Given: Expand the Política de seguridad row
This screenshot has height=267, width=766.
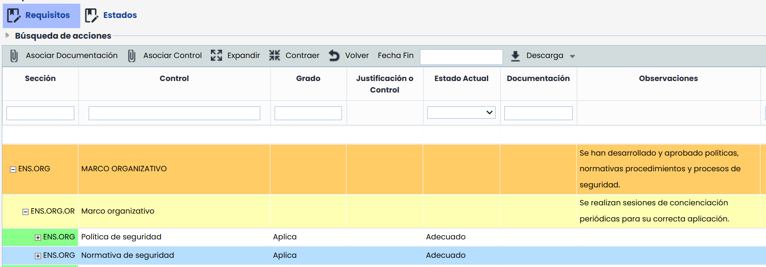Looking at the screenshot, I should point(38,238).
